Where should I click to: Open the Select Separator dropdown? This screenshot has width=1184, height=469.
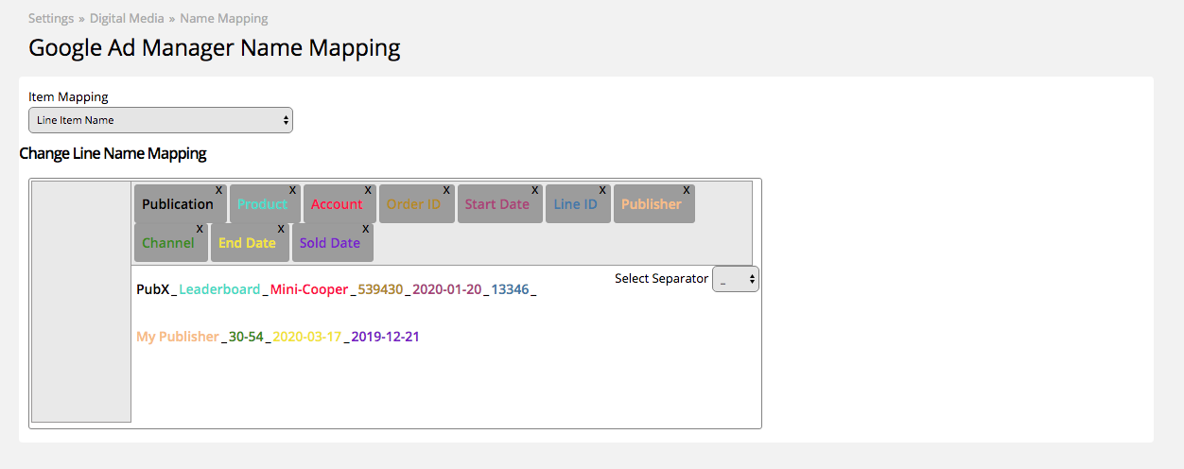pyautogui.click(x=735, y=279)
